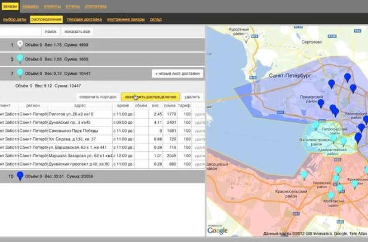Click the сохранить порядок button

[97, 97]
